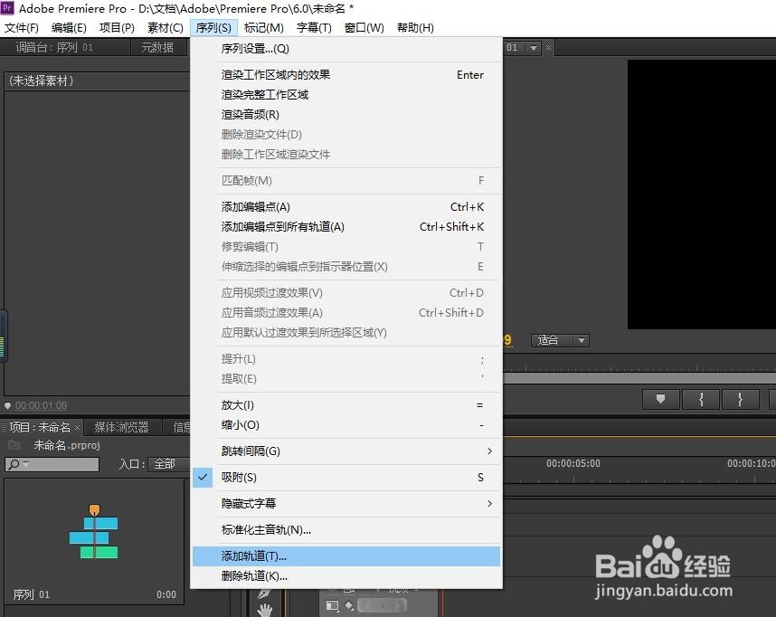Viewport: 776px width, 617px height.
Task: Choose 添加编辑点到所有轨道(A) menu entry
Action: [345, 227]
